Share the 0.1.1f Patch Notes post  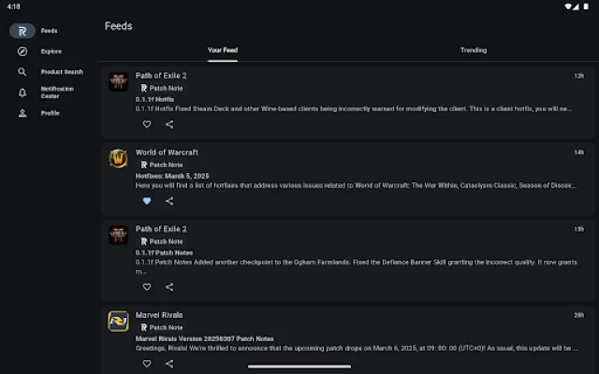(169, 287)
